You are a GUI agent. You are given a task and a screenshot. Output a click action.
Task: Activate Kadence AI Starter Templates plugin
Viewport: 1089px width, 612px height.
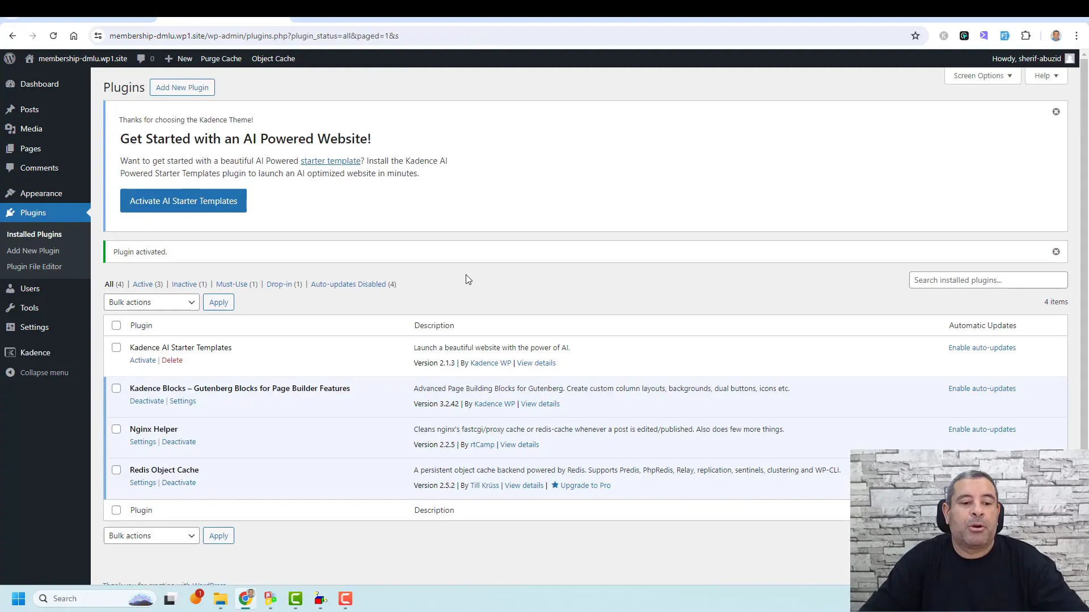142,360
